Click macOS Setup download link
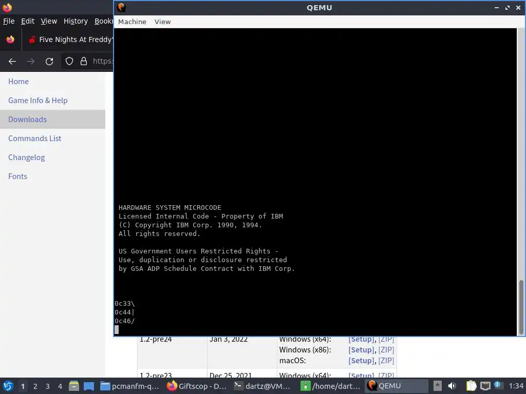The height and width of the screenshot is (394, 526). (x=361, y=361)
